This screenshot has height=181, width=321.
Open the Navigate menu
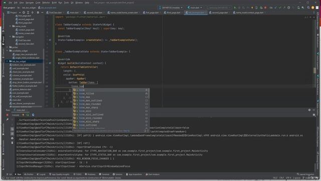pyautogui.click(x=30, y=3)
